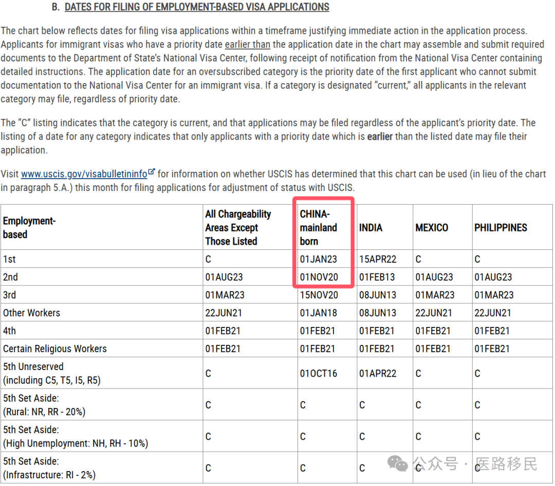Image resolution: width=555 pixels, height=486 pixels.
Task: Click "01FEB21" for Certain Religious Workers under INDIA
Action: (x=377, y=349)
